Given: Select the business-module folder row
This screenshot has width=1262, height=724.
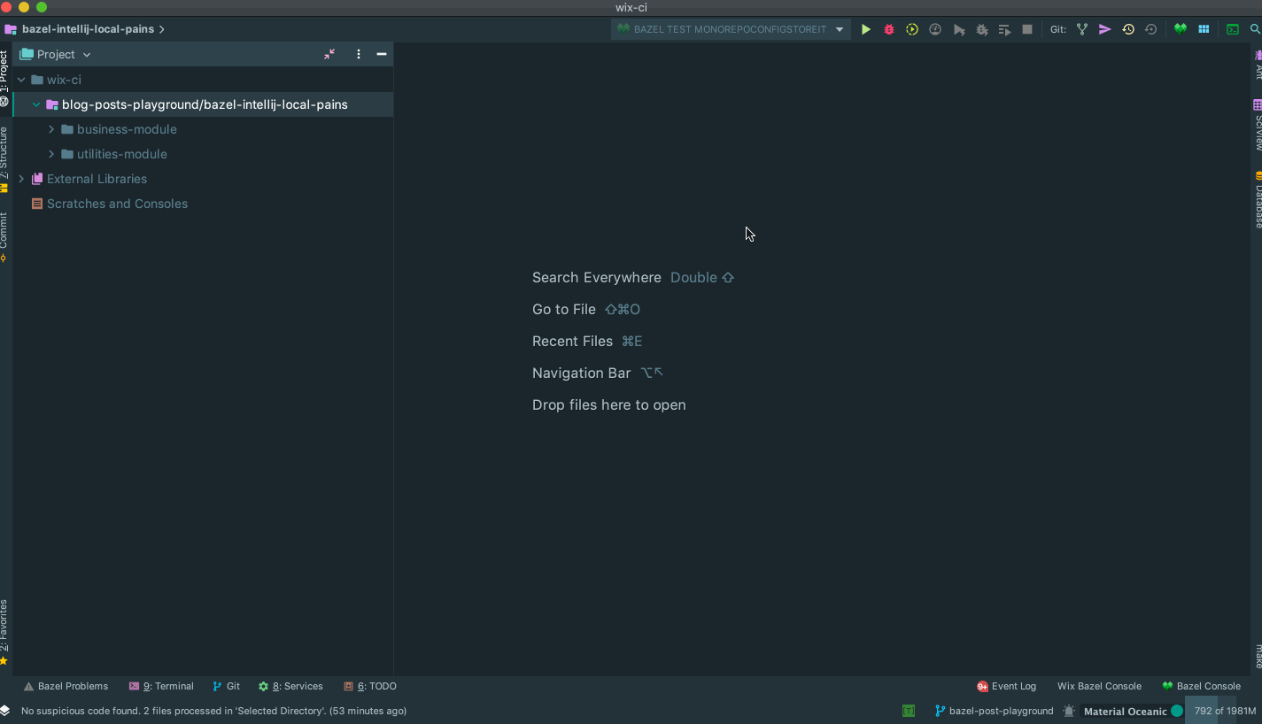Looking at the screenshot, I should [x=203, y=129].
